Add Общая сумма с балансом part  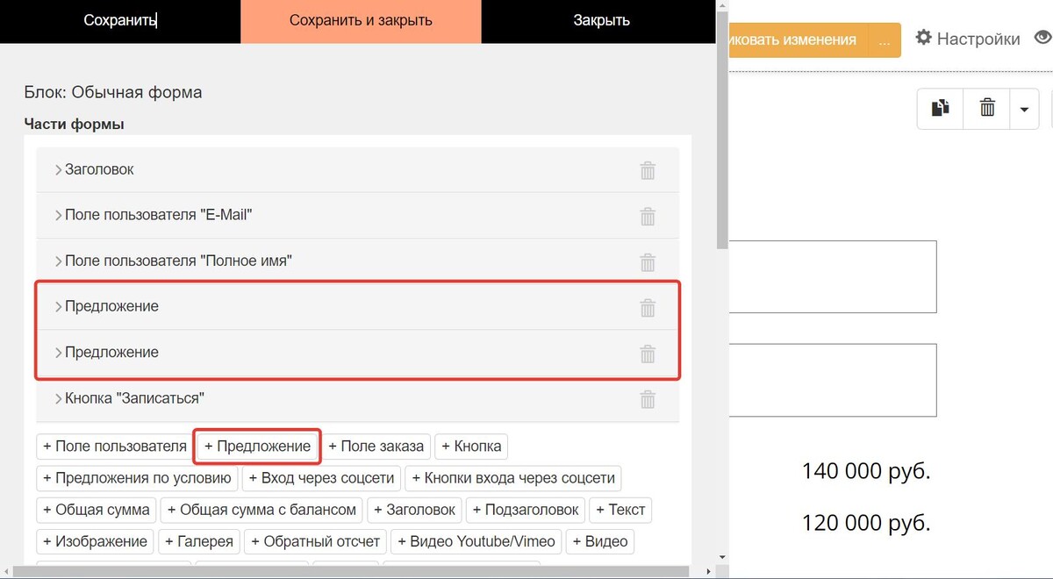261,510
